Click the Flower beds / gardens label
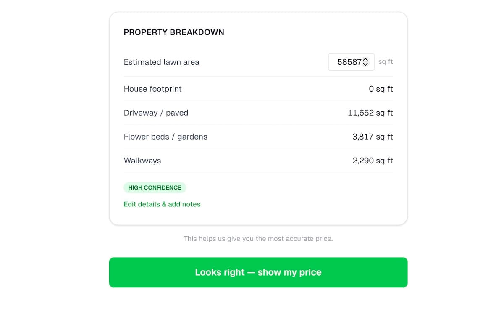Viewport: 504px width, 311px height. [x=165, y=137]
